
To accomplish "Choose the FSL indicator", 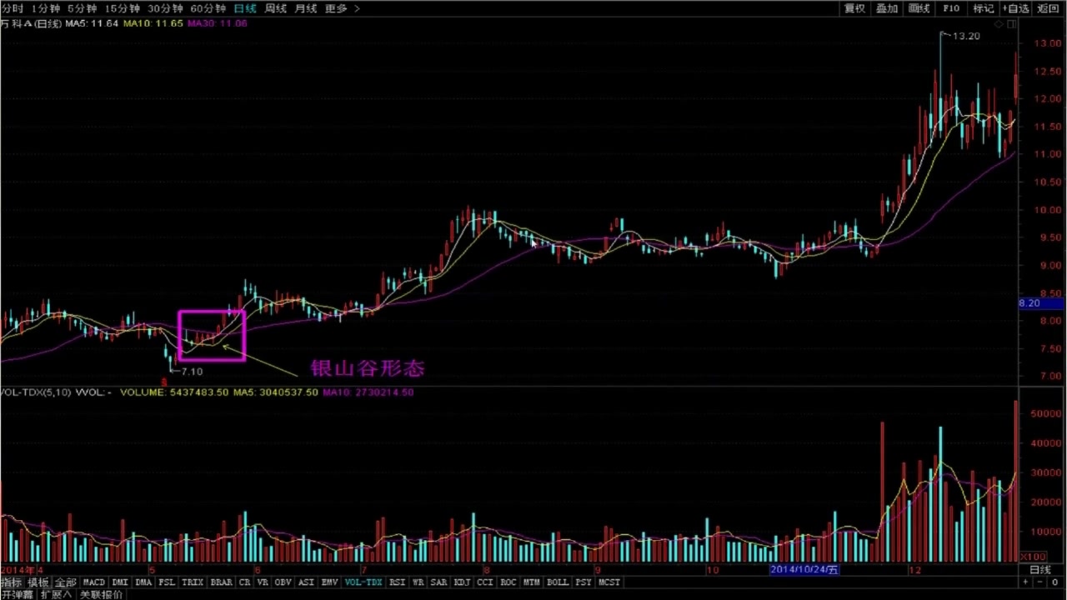I will (168, 582).
